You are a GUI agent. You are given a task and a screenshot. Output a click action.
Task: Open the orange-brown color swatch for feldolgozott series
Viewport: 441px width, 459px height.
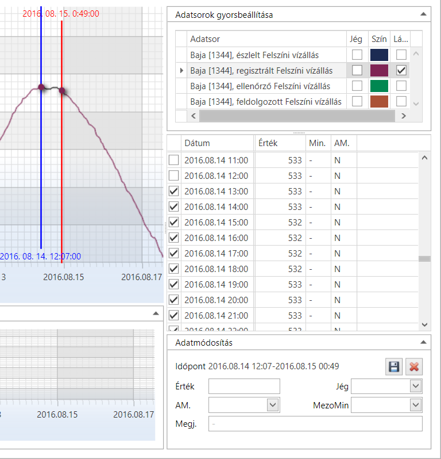[379, 101]
